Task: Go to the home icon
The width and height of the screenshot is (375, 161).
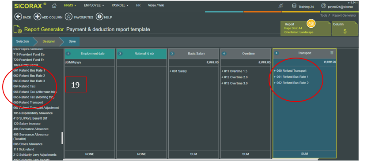Action: (x=54, y=5)
